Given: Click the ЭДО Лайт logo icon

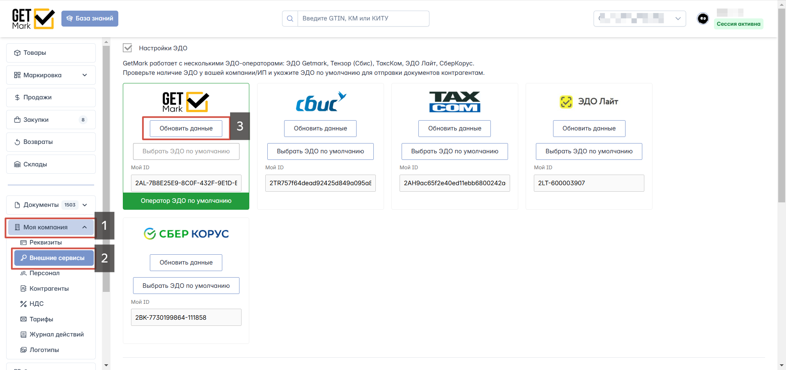Looking at the screenshot, I should coord(566,102).
